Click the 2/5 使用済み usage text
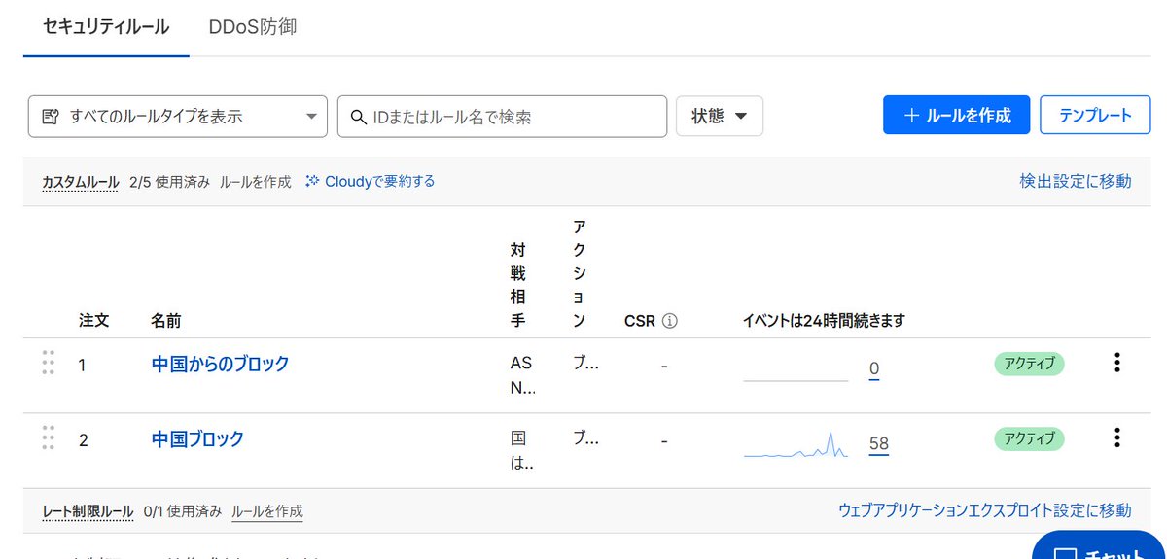 pos(169,182)
